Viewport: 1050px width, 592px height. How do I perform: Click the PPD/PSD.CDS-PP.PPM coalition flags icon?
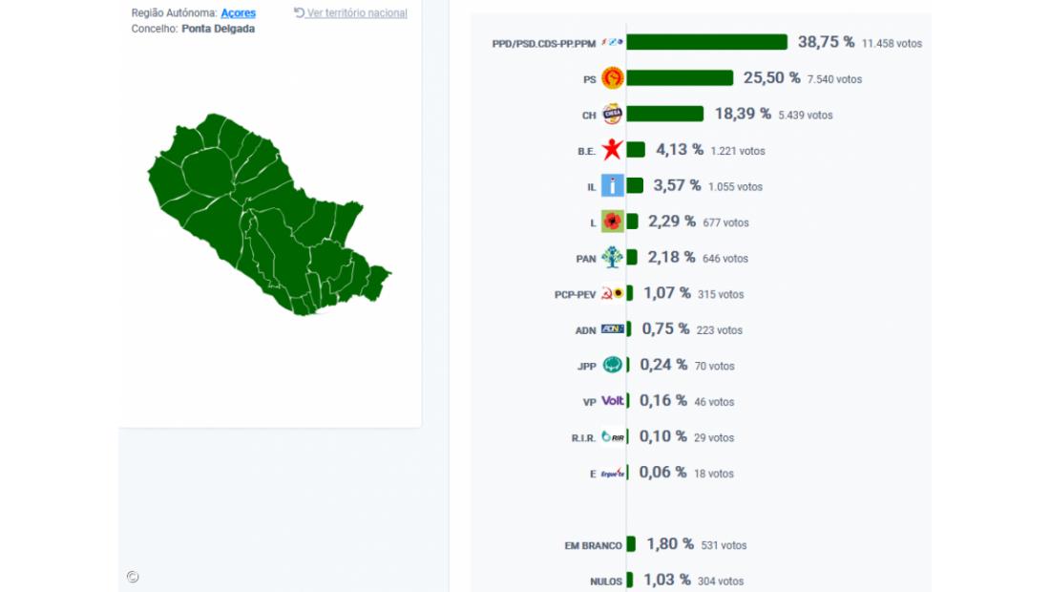pyautogui.click(x=612, y=41)
